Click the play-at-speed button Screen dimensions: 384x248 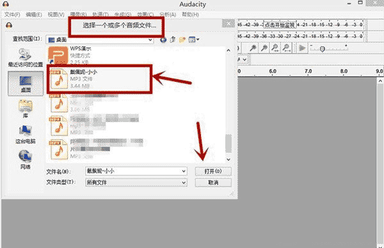click(302, 48)
